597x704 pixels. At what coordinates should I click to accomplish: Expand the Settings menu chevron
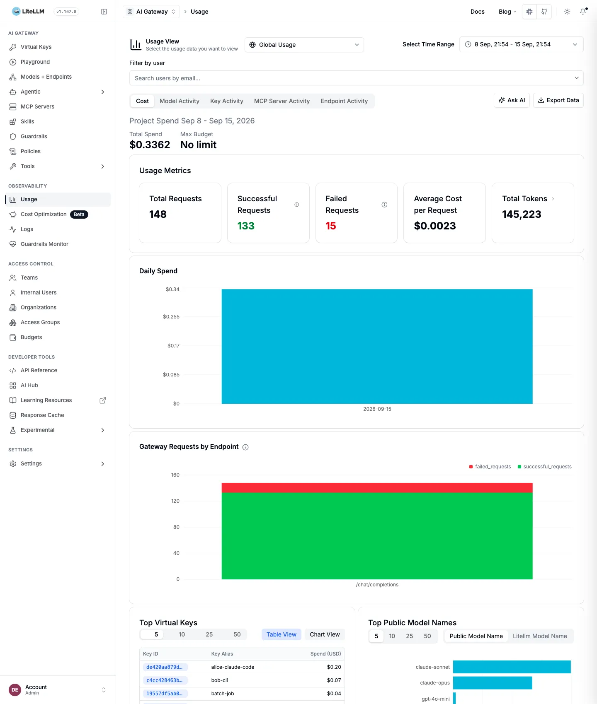pyautogui.click(x=103, y=463)
